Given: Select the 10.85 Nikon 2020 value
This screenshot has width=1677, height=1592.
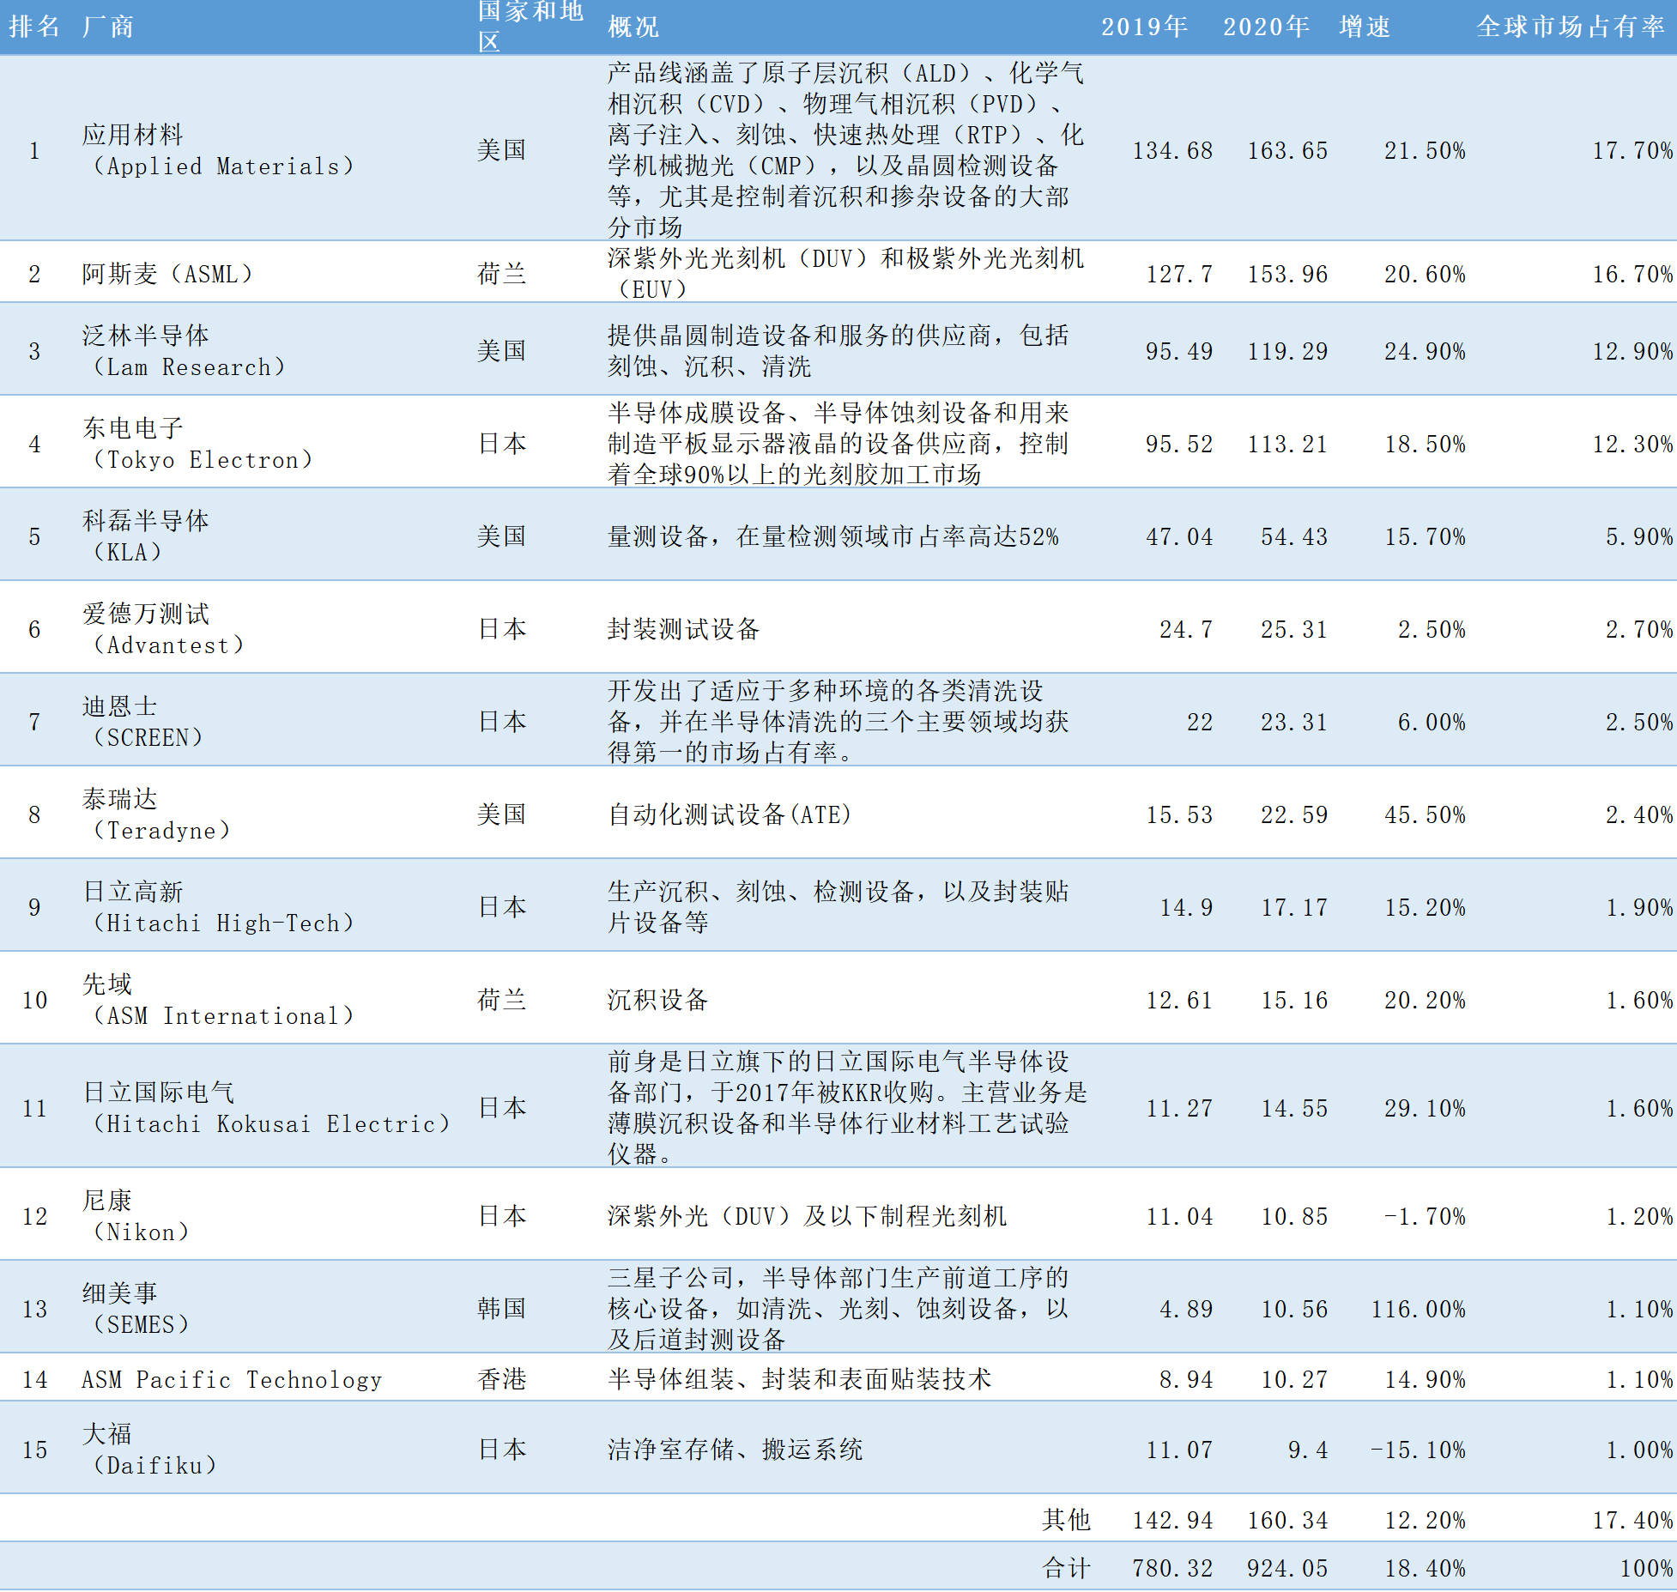Looking at the screenshot, I should [x=1294, y=1216].
